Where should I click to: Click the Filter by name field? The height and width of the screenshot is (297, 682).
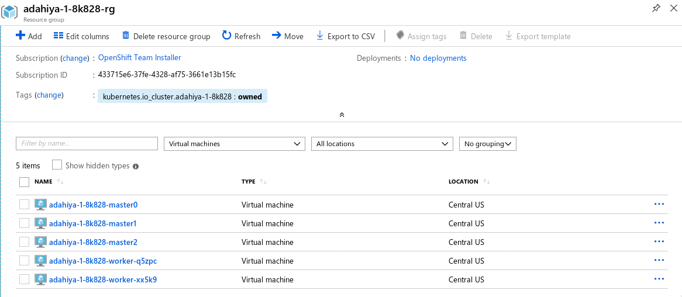pyautogui.click(x=87, y=143)
